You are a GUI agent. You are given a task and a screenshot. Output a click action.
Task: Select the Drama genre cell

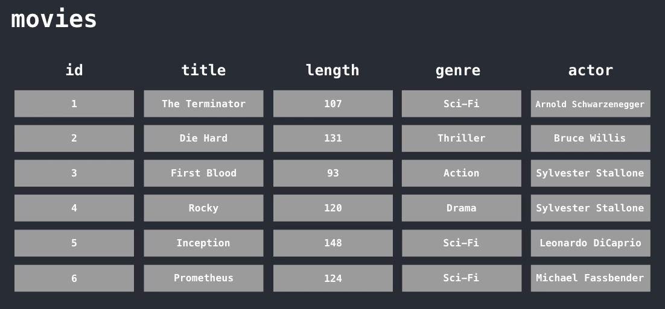462,208
